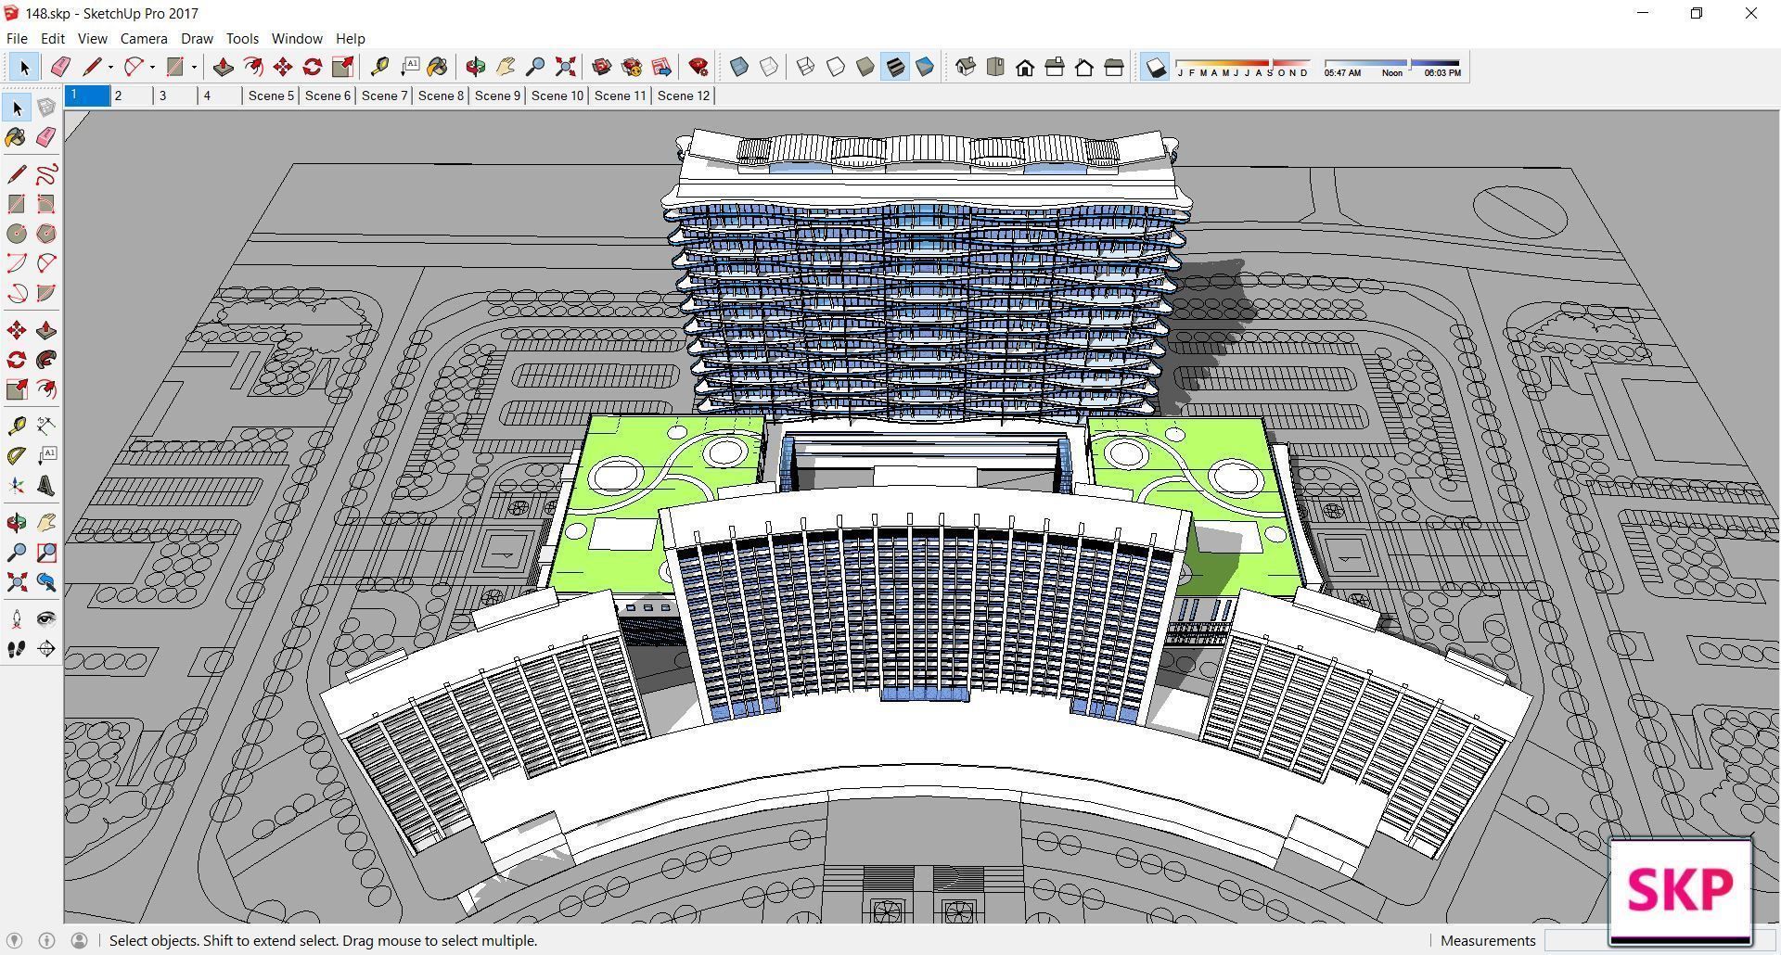Select the Look Around eye tool
Image resolution: width=1781 pixels, height=955 pixels.
[46, 619]
